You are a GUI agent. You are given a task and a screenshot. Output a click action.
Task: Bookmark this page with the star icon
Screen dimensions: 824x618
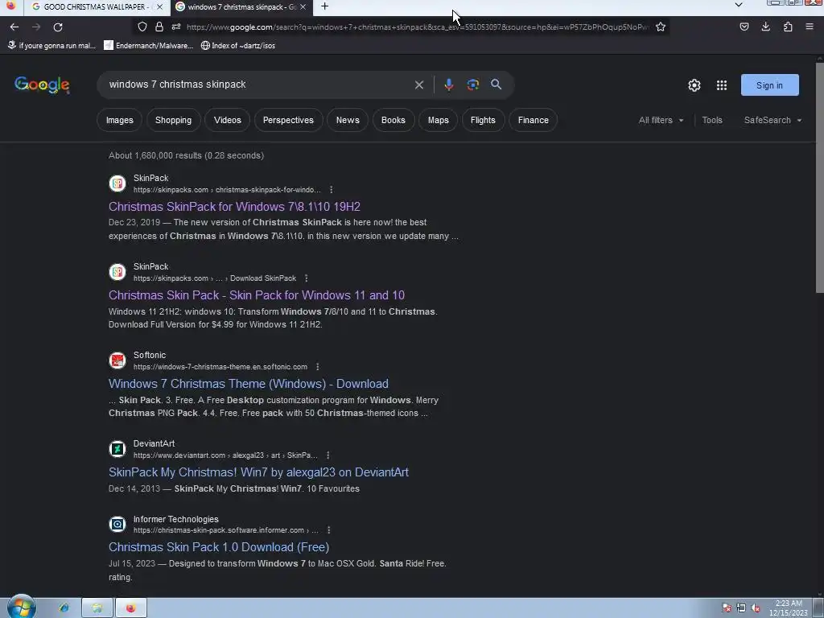pyautogui.click(x=661, y=27)
